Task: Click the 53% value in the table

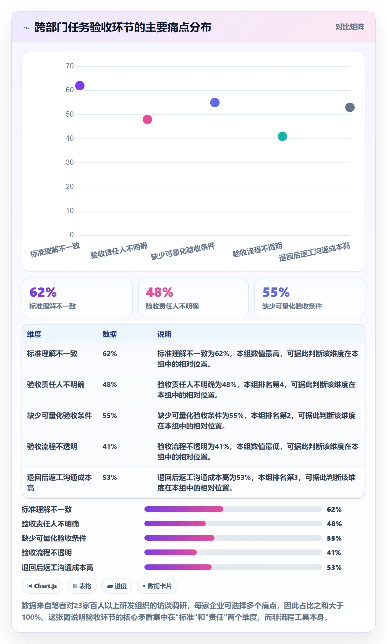Action: click(110, 477)
